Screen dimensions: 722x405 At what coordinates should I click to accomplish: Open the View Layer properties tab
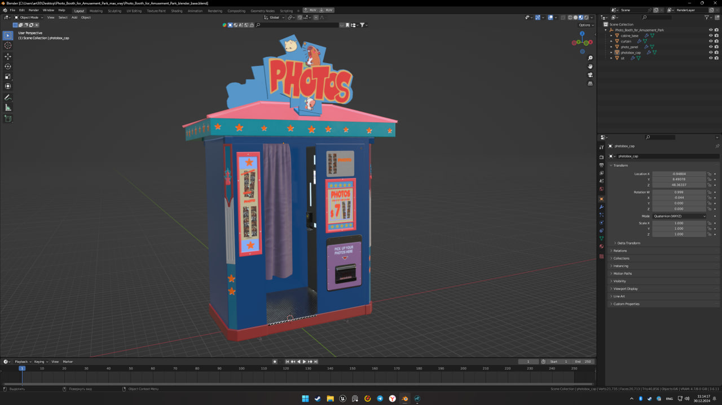tap(601, 173)
